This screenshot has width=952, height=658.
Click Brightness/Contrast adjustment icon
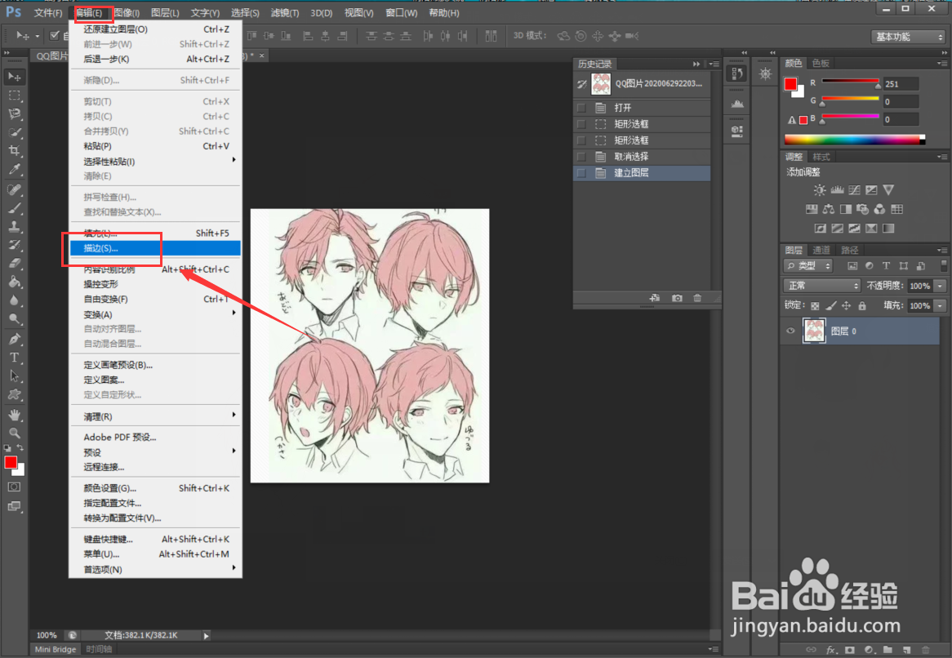(x=820, y=190)
